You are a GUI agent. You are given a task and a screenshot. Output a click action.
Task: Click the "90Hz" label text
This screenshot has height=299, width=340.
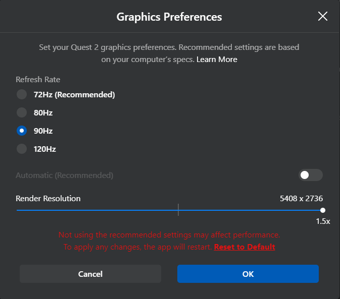pos(43,131)
